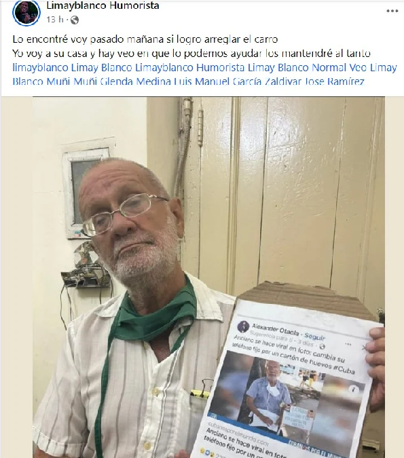Click the reaction emojis at the printout bottom
The width and height of the screenshot is (404, 458).
coord(206,452)
